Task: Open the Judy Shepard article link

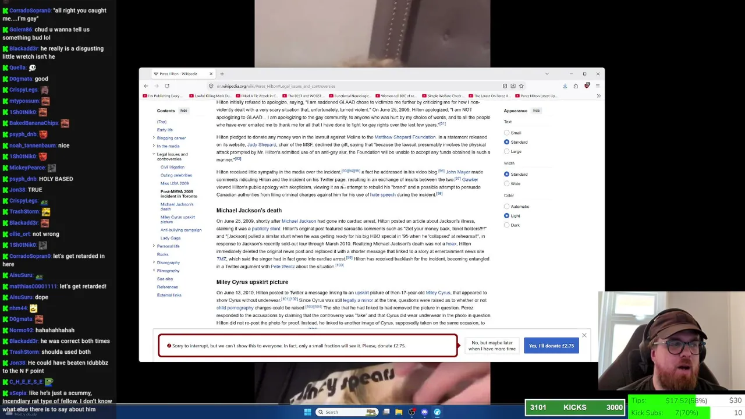Action: pyautogui.click(x=261, y=145)
